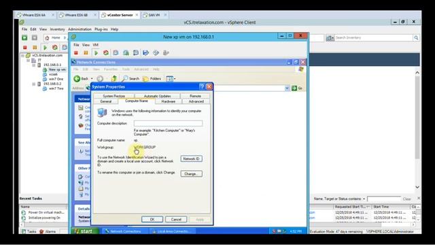The height and width of the screenshot is (245, 435).
Task: Click the Take Snapshot icon in console toolbar
Action: pos(116,53)
